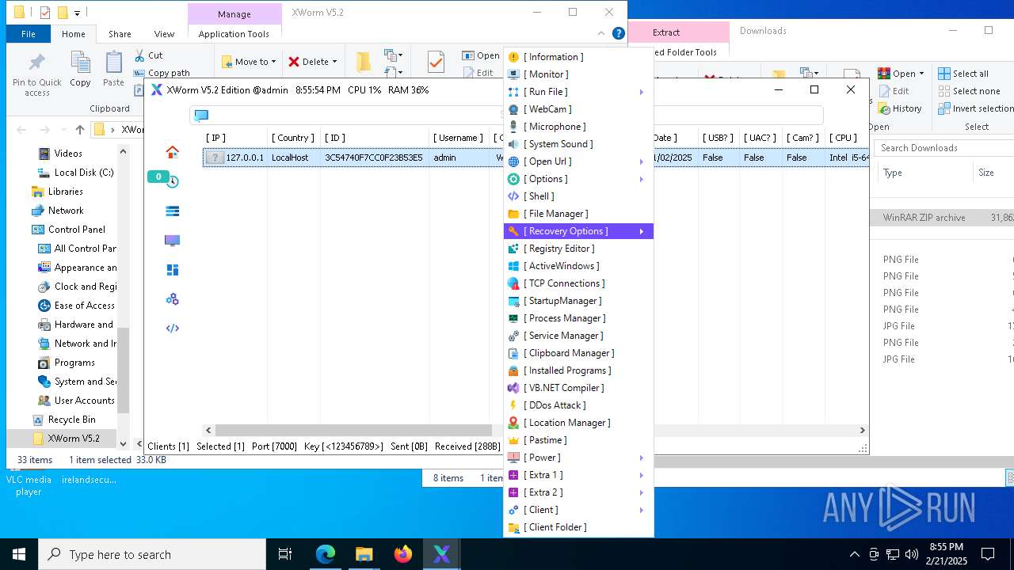Image resolution: width=1014 pixels, height=570 pixels.
Task: Expand the Options submenu arrow
Action: (641, 179)
